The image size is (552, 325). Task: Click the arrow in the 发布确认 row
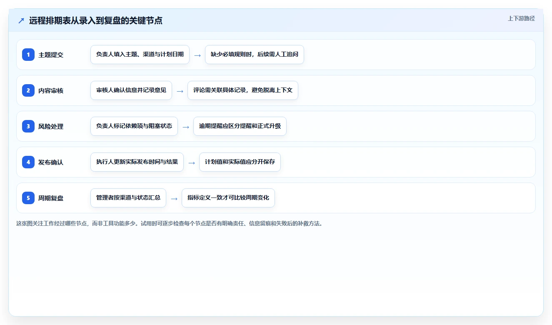pyautogui.click(x=192, y=162)
